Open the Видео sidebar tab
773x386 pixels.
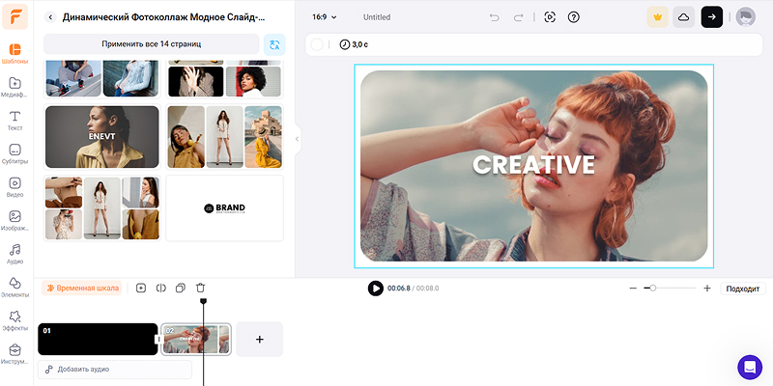(14, 187)
